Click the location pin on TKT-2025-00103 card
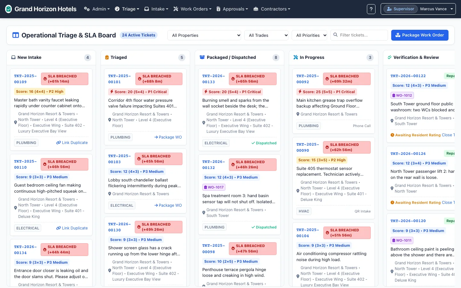 (110, 194)
